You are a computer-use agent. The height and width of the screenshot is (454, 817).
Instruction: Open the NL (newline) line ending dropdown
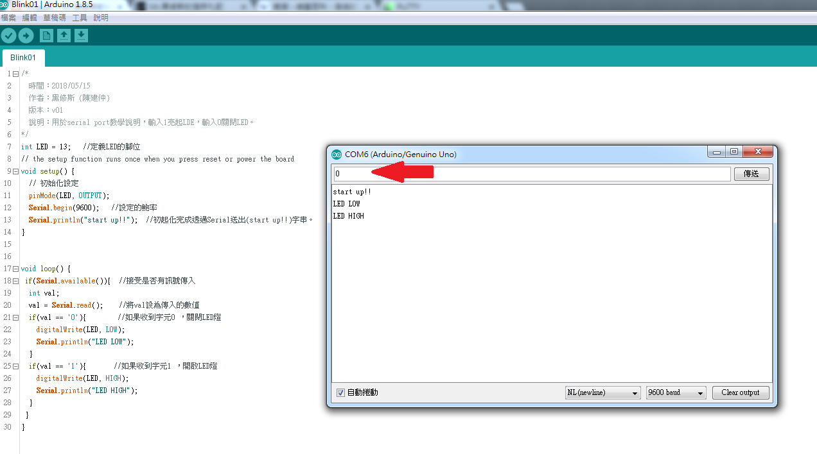(602, 392)
